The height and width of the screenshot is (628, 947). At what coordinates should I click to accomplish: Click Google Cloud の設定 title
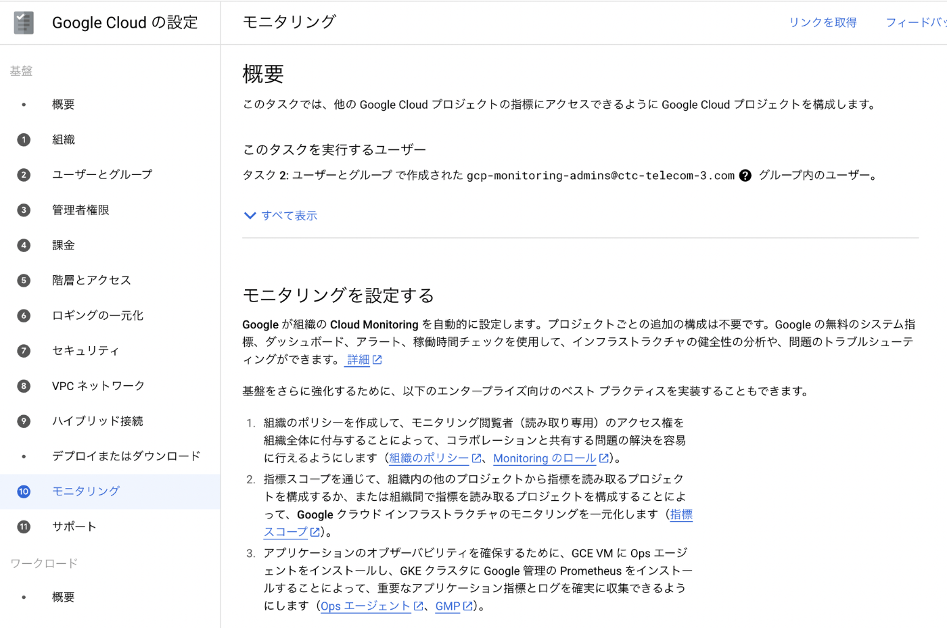(x=124, y=22)
